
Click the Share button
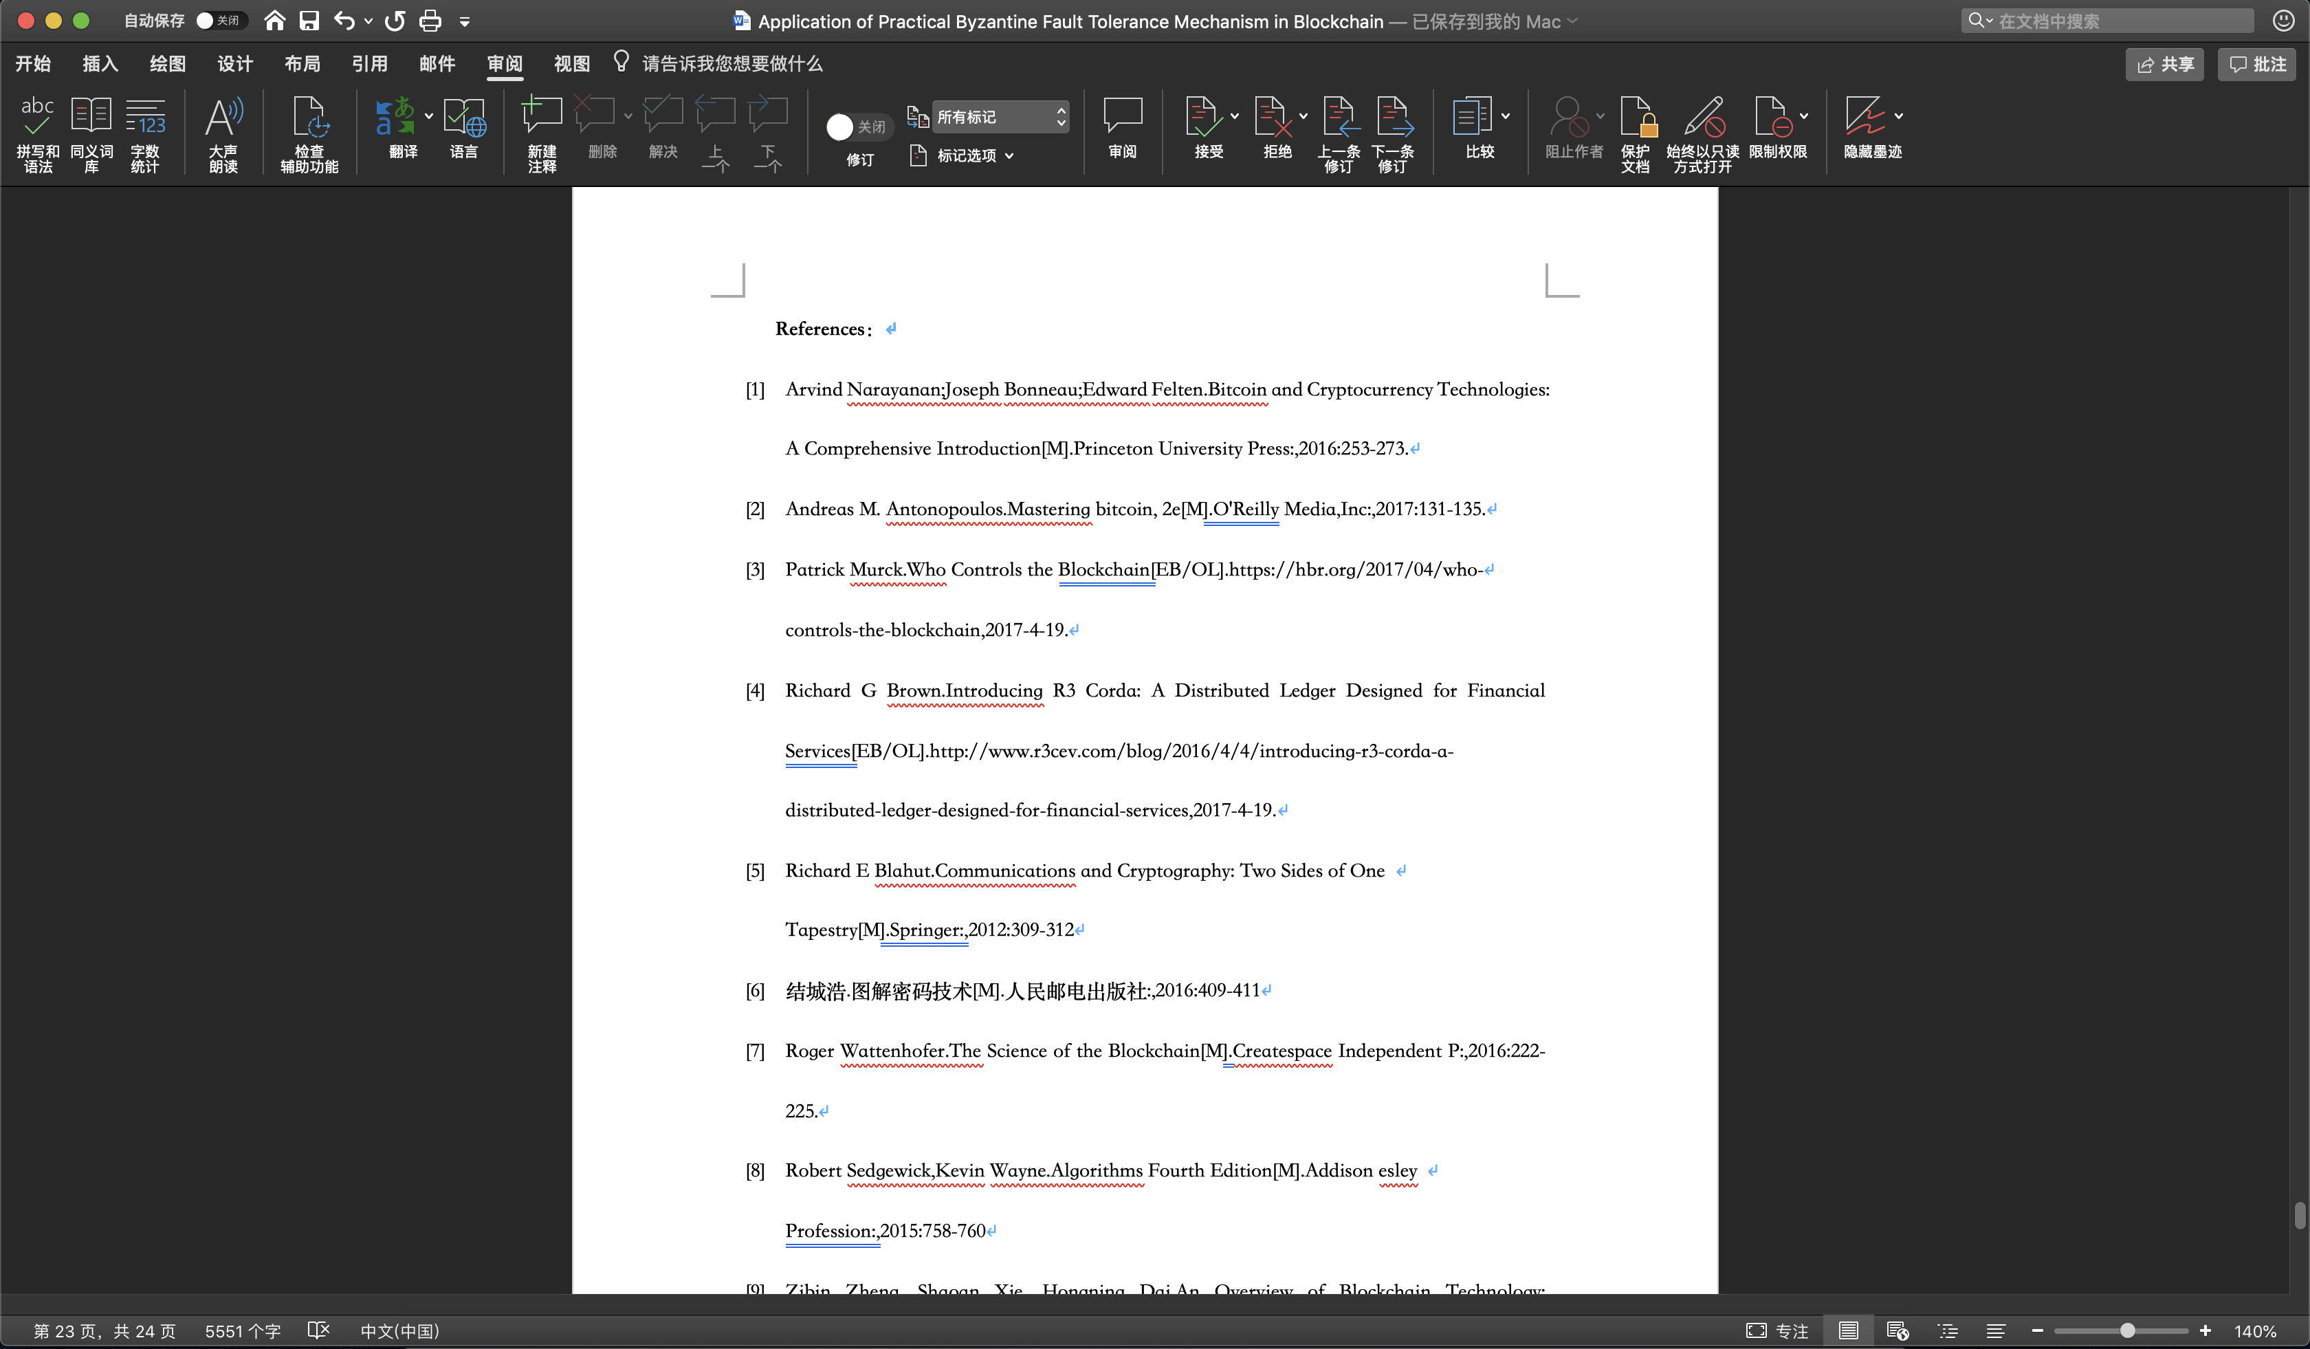point(2164,64)
